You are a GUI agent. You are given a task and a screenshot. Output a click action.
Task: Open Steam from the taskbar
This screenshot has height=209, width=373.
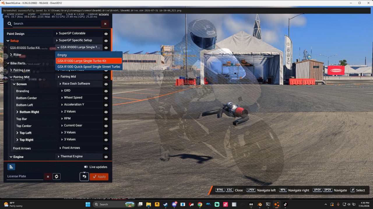tap(166, 204)
